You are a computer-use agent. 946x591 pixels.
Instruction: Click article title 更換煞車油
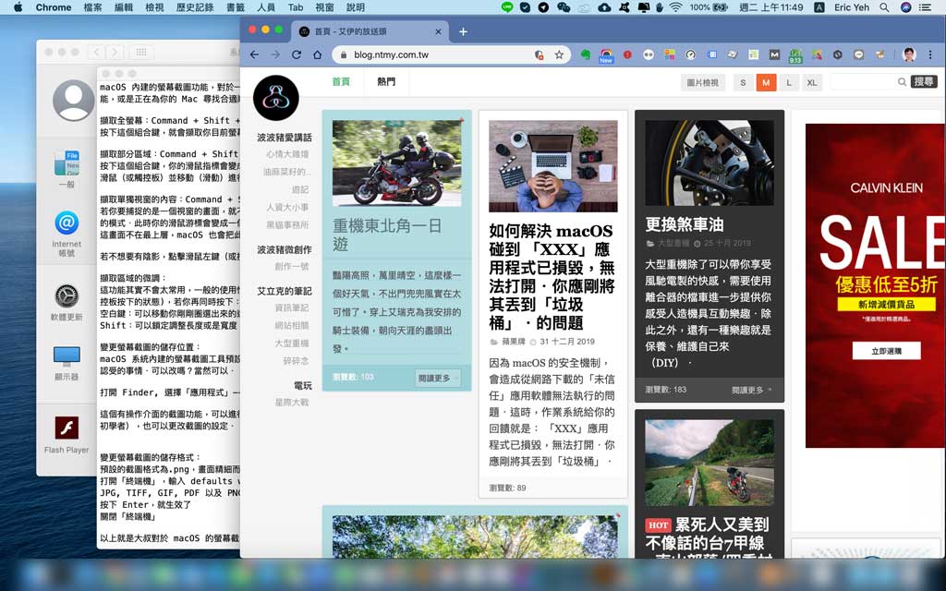[685, 224]
